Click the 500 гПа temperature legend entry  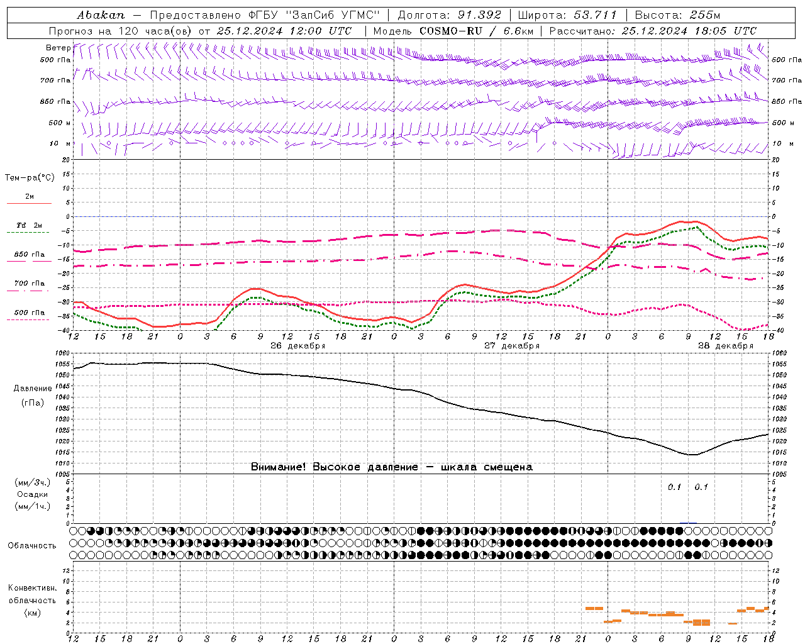(30, 313)
